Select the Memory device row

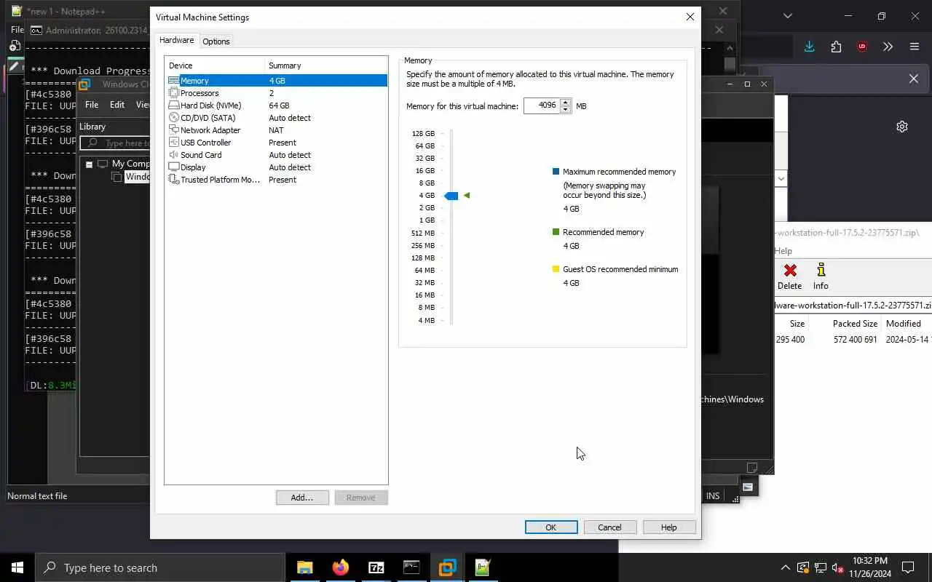(x=277, y=81)
